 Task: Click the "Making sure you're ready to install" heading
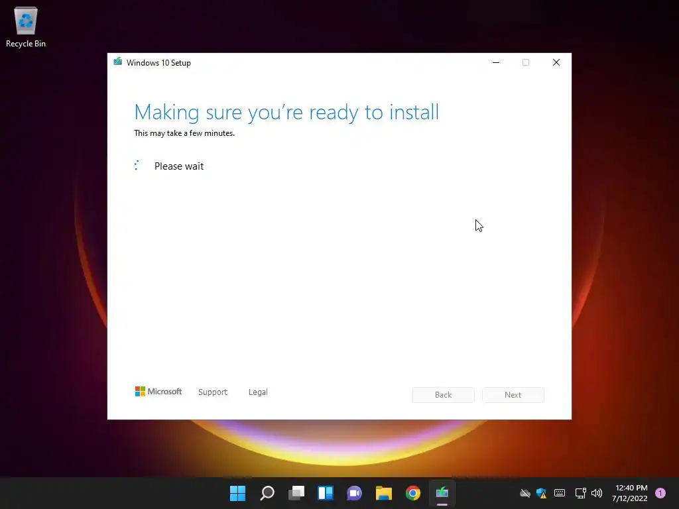coord(286,113)
